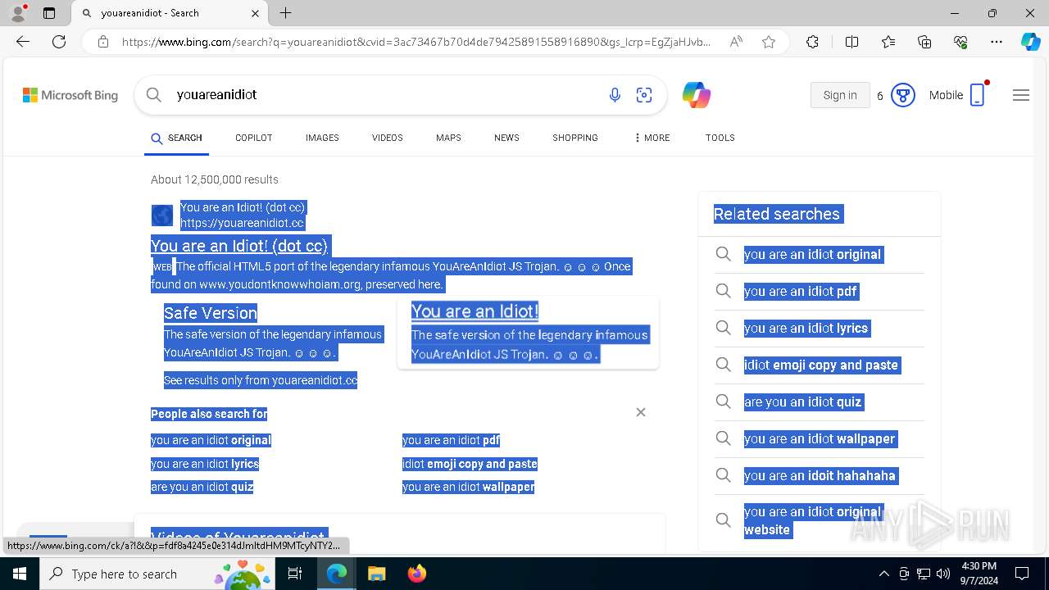
Task: Click See results only from youareanidiot.cc
Action: [x=261, y=380]
